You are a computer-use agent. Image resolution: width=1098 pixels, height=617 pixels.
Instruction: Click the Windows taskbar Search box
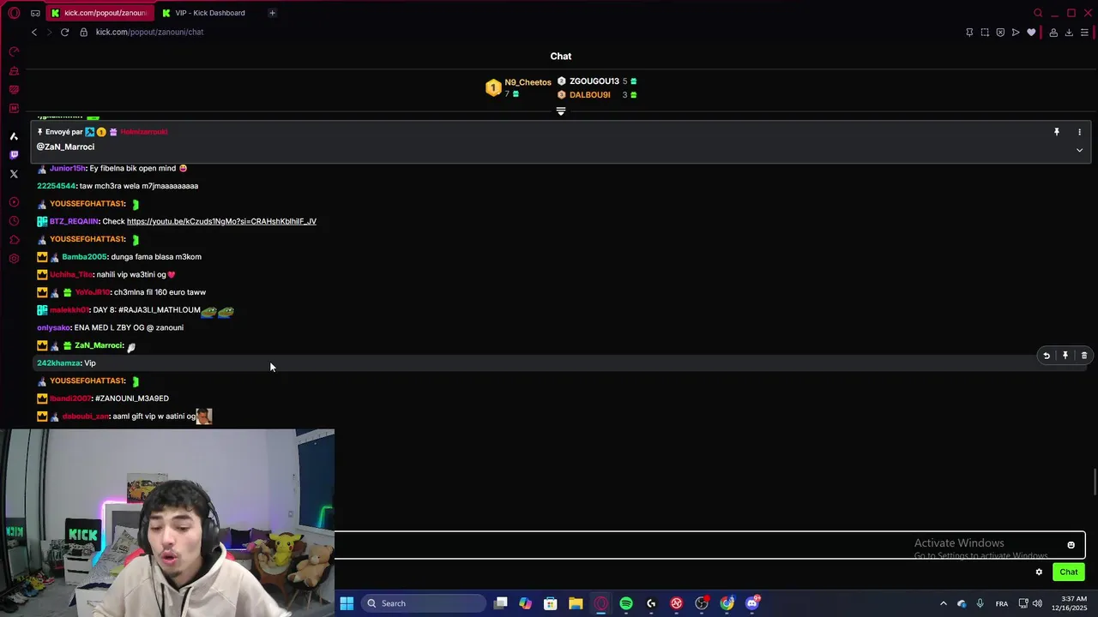424,603
